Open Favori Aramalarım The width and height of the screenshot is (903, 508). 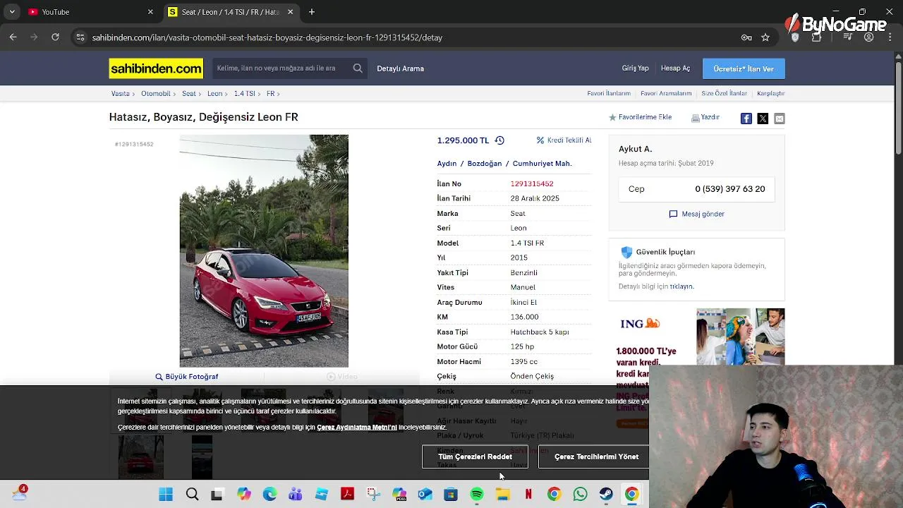pos(666,93)
